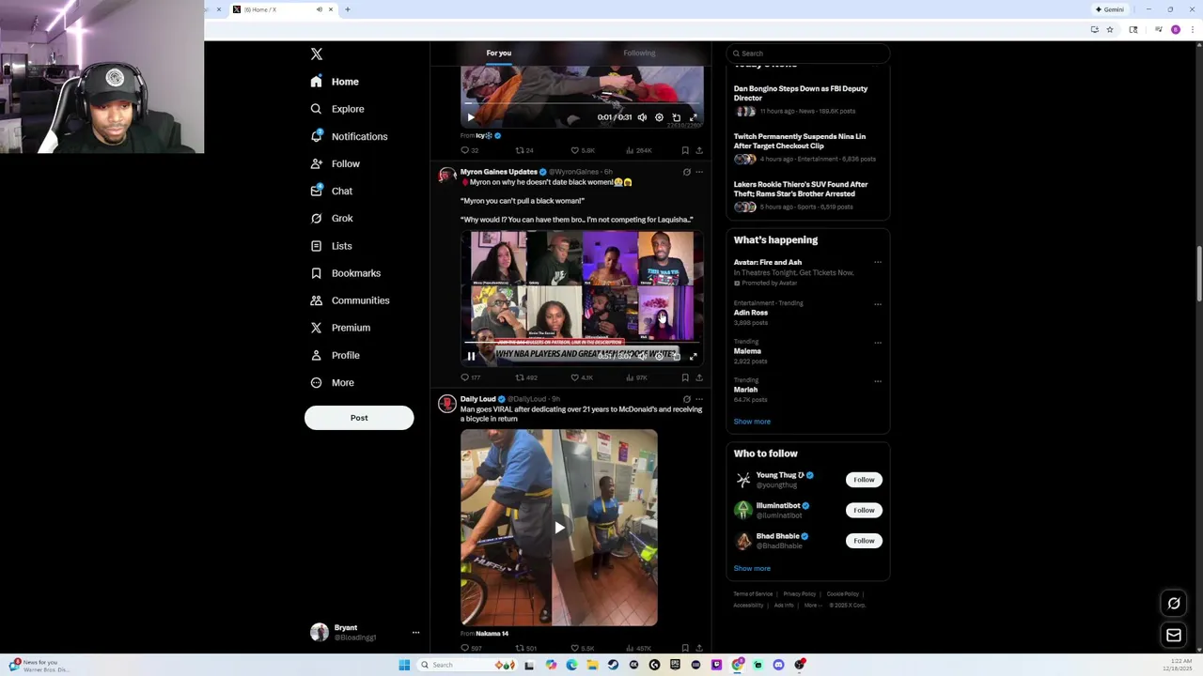The width and height of the screenshot is (1203, 676).
Task: Open the floating Messages envelope button
Action: click(x=1174, y=636)
